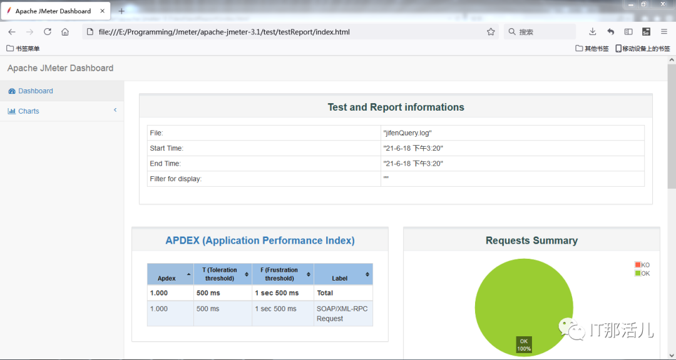The height and width of the screenshot is (360, 676).
Task: Select the Apache JMeter Dashboard tab
Action: coord(56,11)
